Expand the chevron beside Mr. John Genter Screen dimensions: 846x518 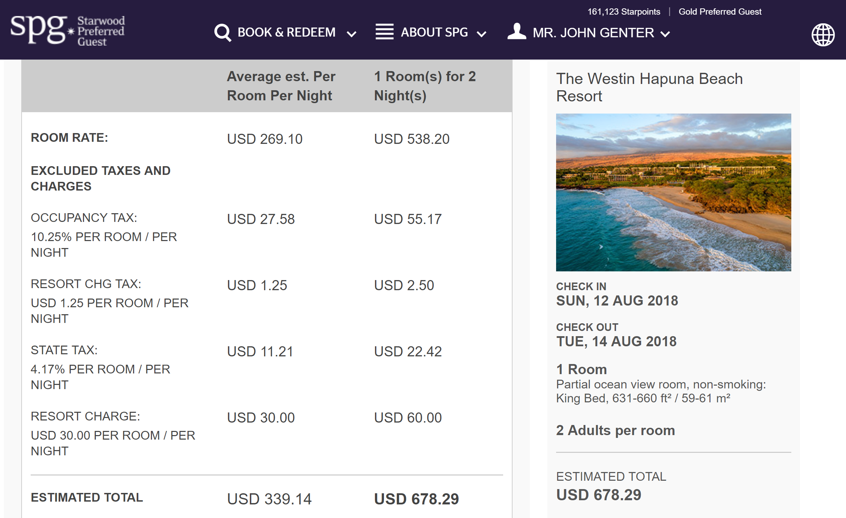point(665,34)
